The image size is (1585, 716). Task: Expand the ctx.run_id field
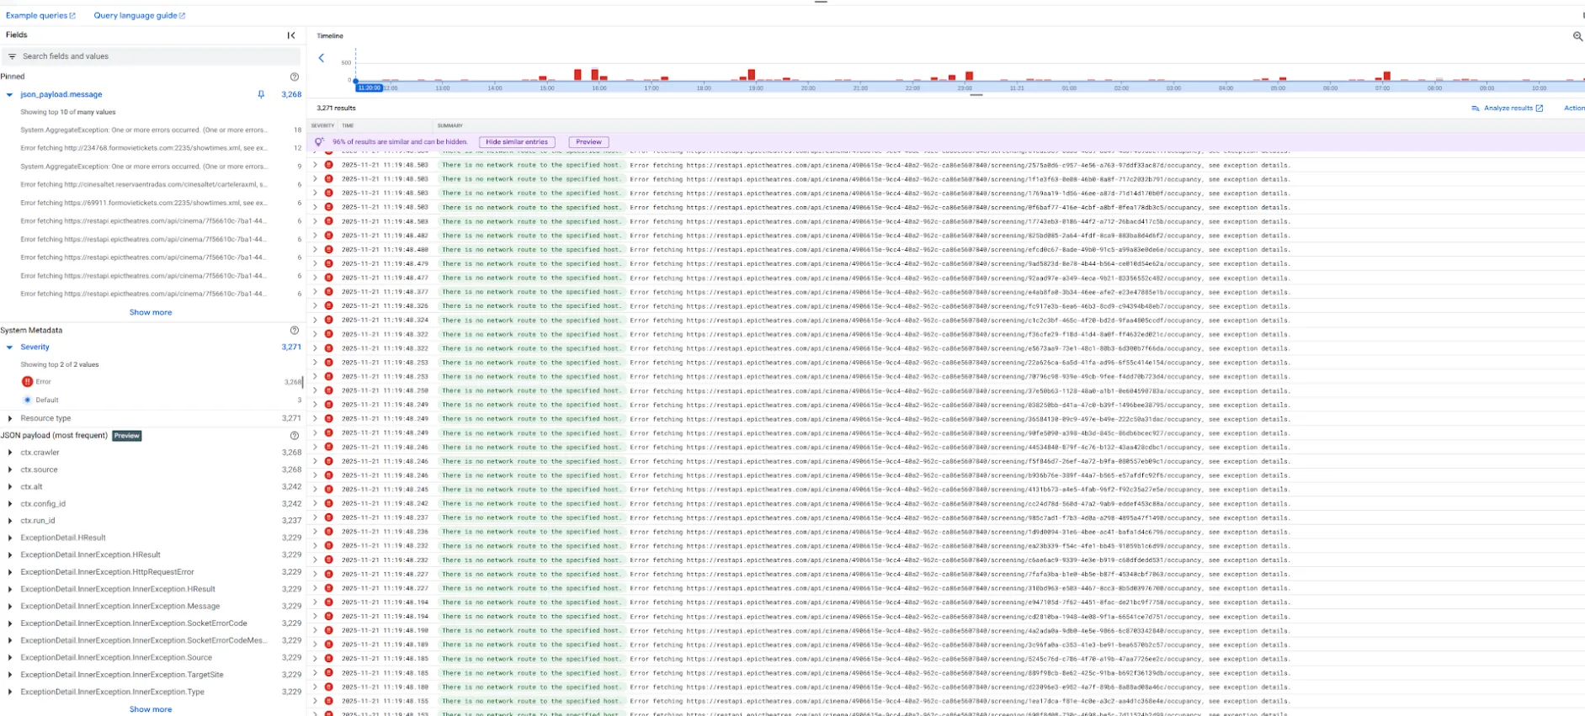point(9,521)
